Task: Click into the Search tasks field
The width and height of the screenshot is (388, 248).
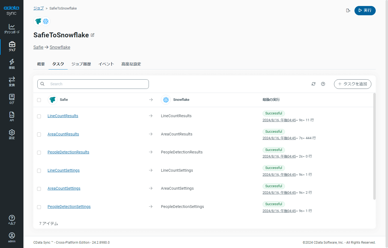Action: click(93, 84)
